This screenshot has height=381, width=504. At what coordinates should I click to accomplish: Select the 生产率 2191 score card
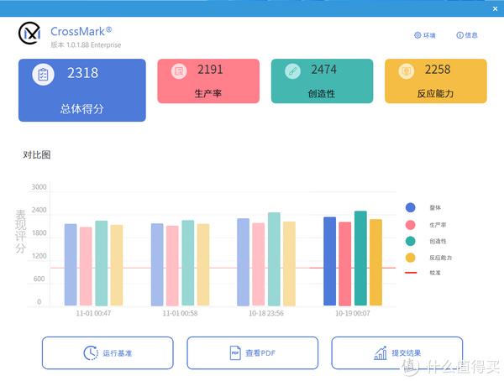(x=208, y=81)
